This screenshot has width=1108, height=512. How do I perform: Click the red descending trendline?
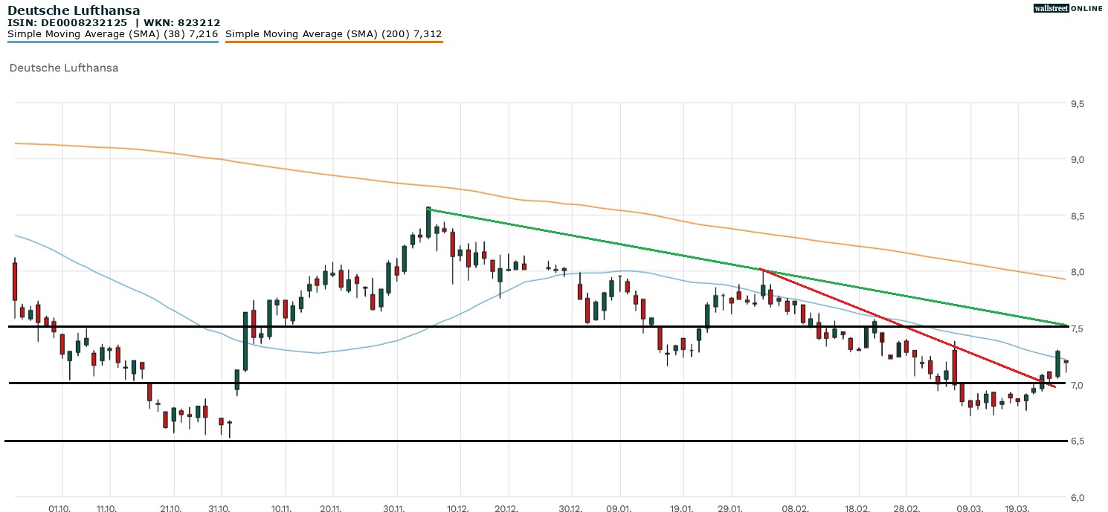click(x=892, y=322)
